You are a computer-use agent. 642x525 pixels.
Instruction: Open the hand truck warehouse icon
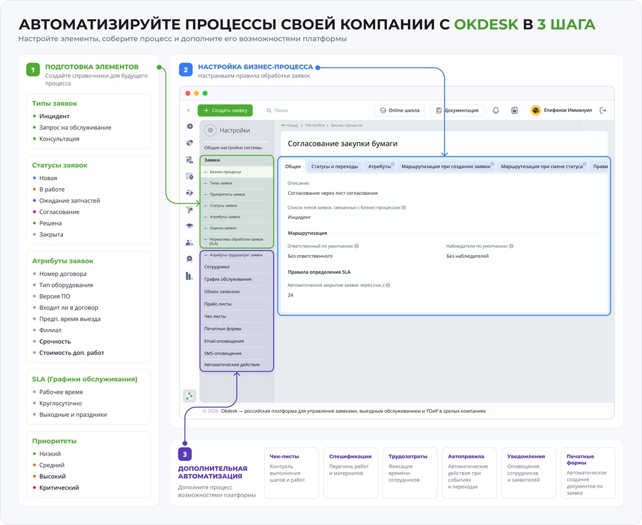click(190, 210)
